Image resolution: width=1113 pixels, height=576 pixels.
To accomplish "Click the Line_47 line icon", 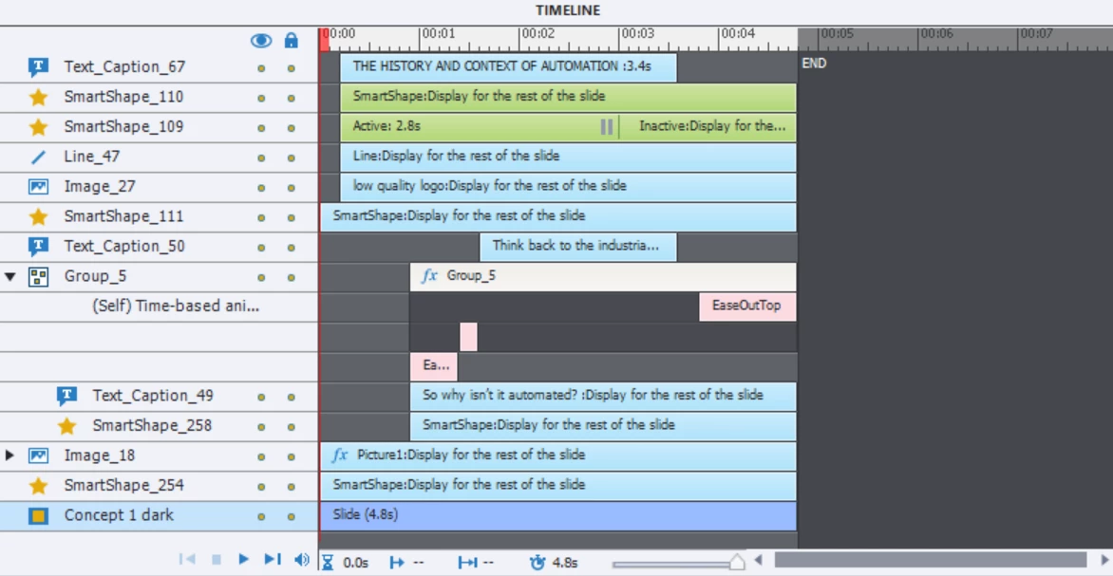I will [x=38, y=157].
